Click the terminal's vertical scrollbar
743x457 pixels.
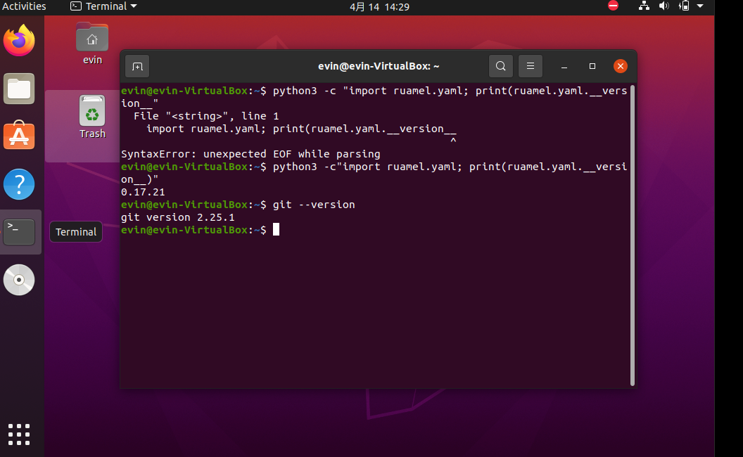(x=632, y=236)
